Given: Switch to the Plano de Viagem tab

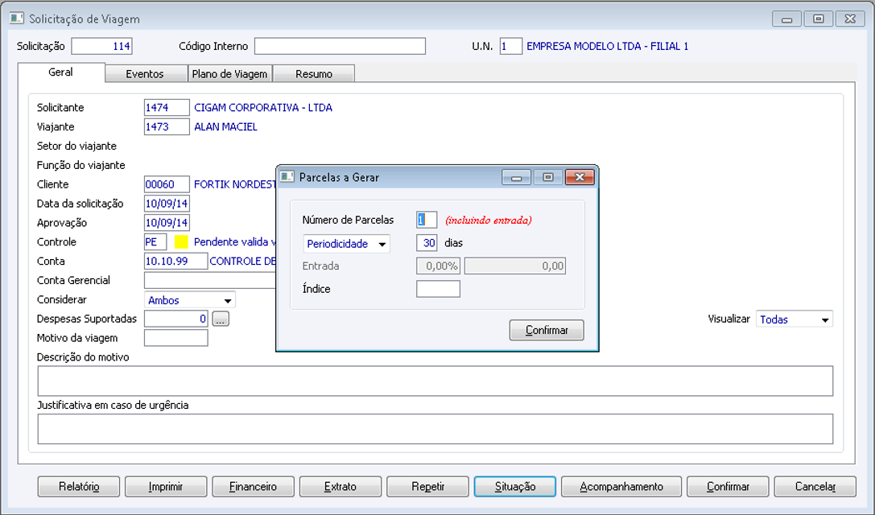Looking at the screenshot, I should coord(230,74).
